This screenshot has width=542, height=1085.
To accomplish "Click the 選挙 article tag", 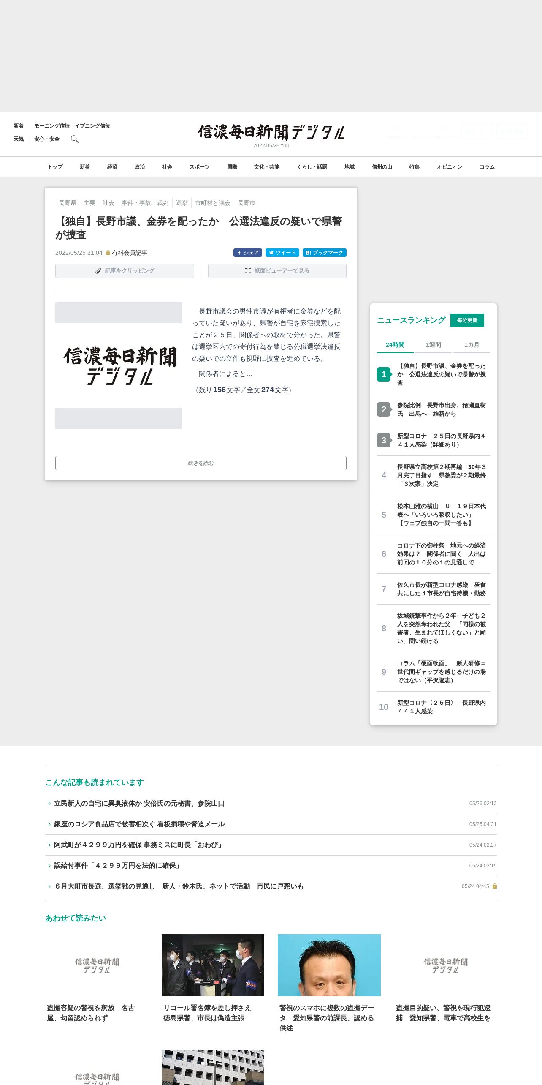I will click(182, 203).
